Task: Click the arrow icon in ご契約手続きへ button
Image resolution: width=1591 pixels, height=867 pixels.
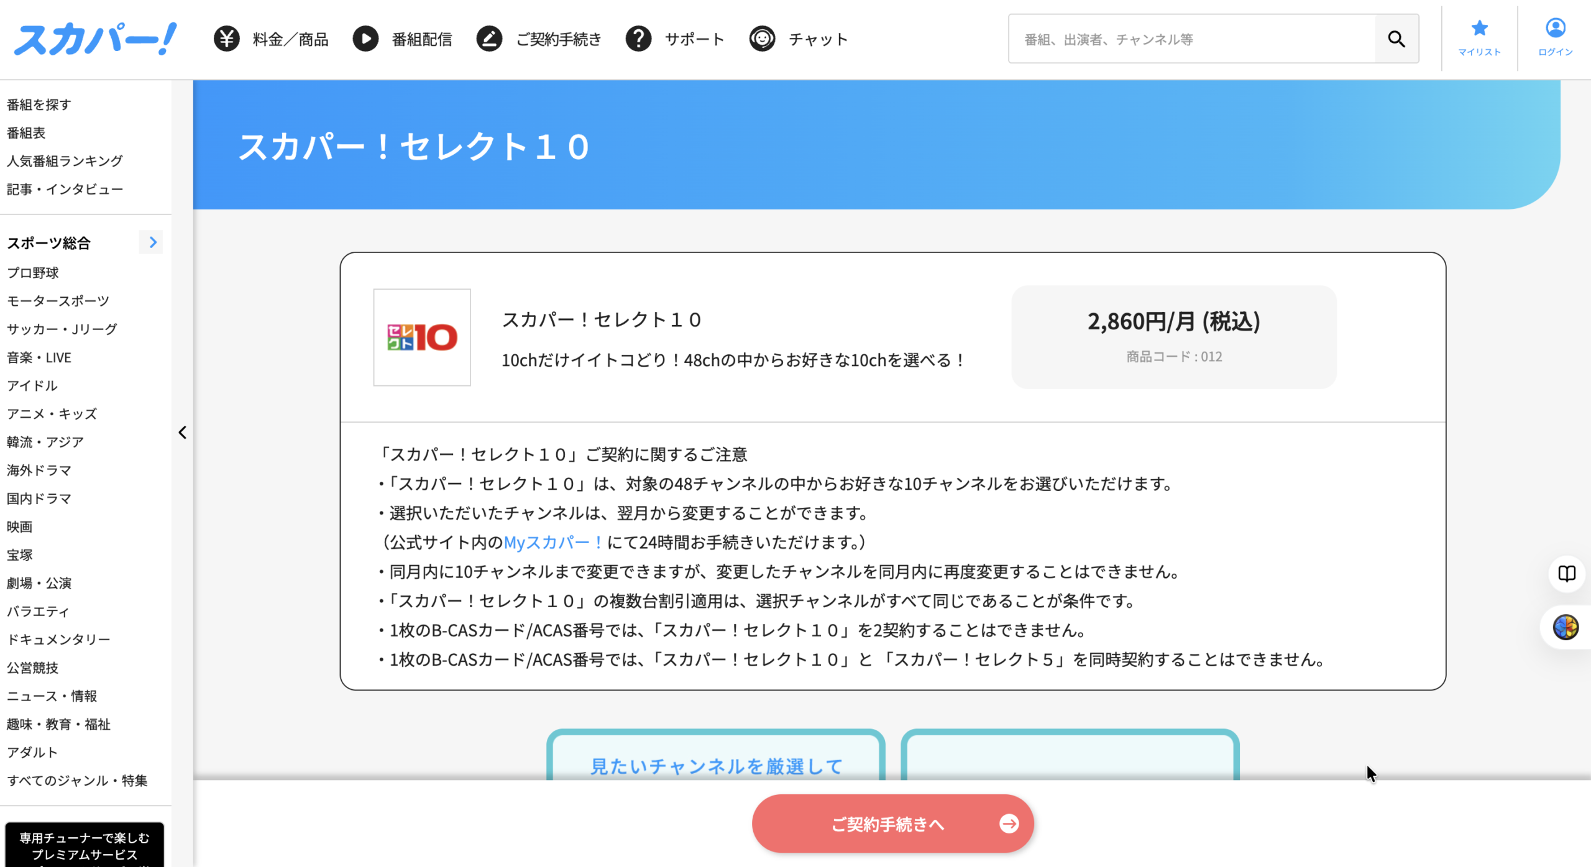Action: click(1009, 823)
